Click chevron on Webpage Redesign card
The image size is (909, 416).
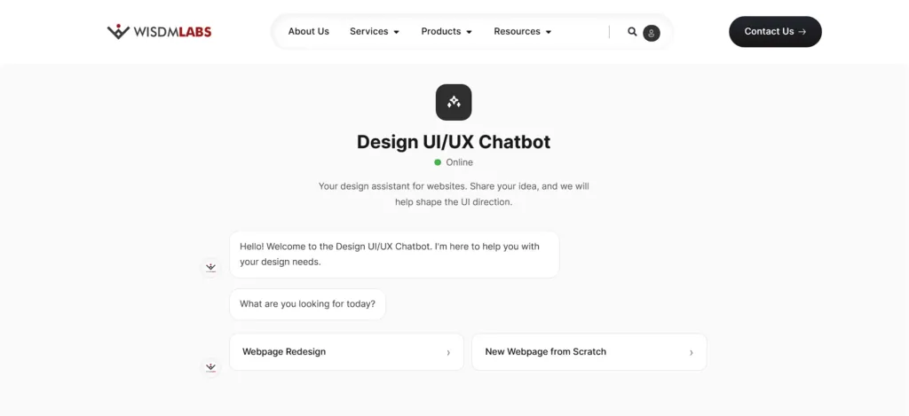click(448, 352)
